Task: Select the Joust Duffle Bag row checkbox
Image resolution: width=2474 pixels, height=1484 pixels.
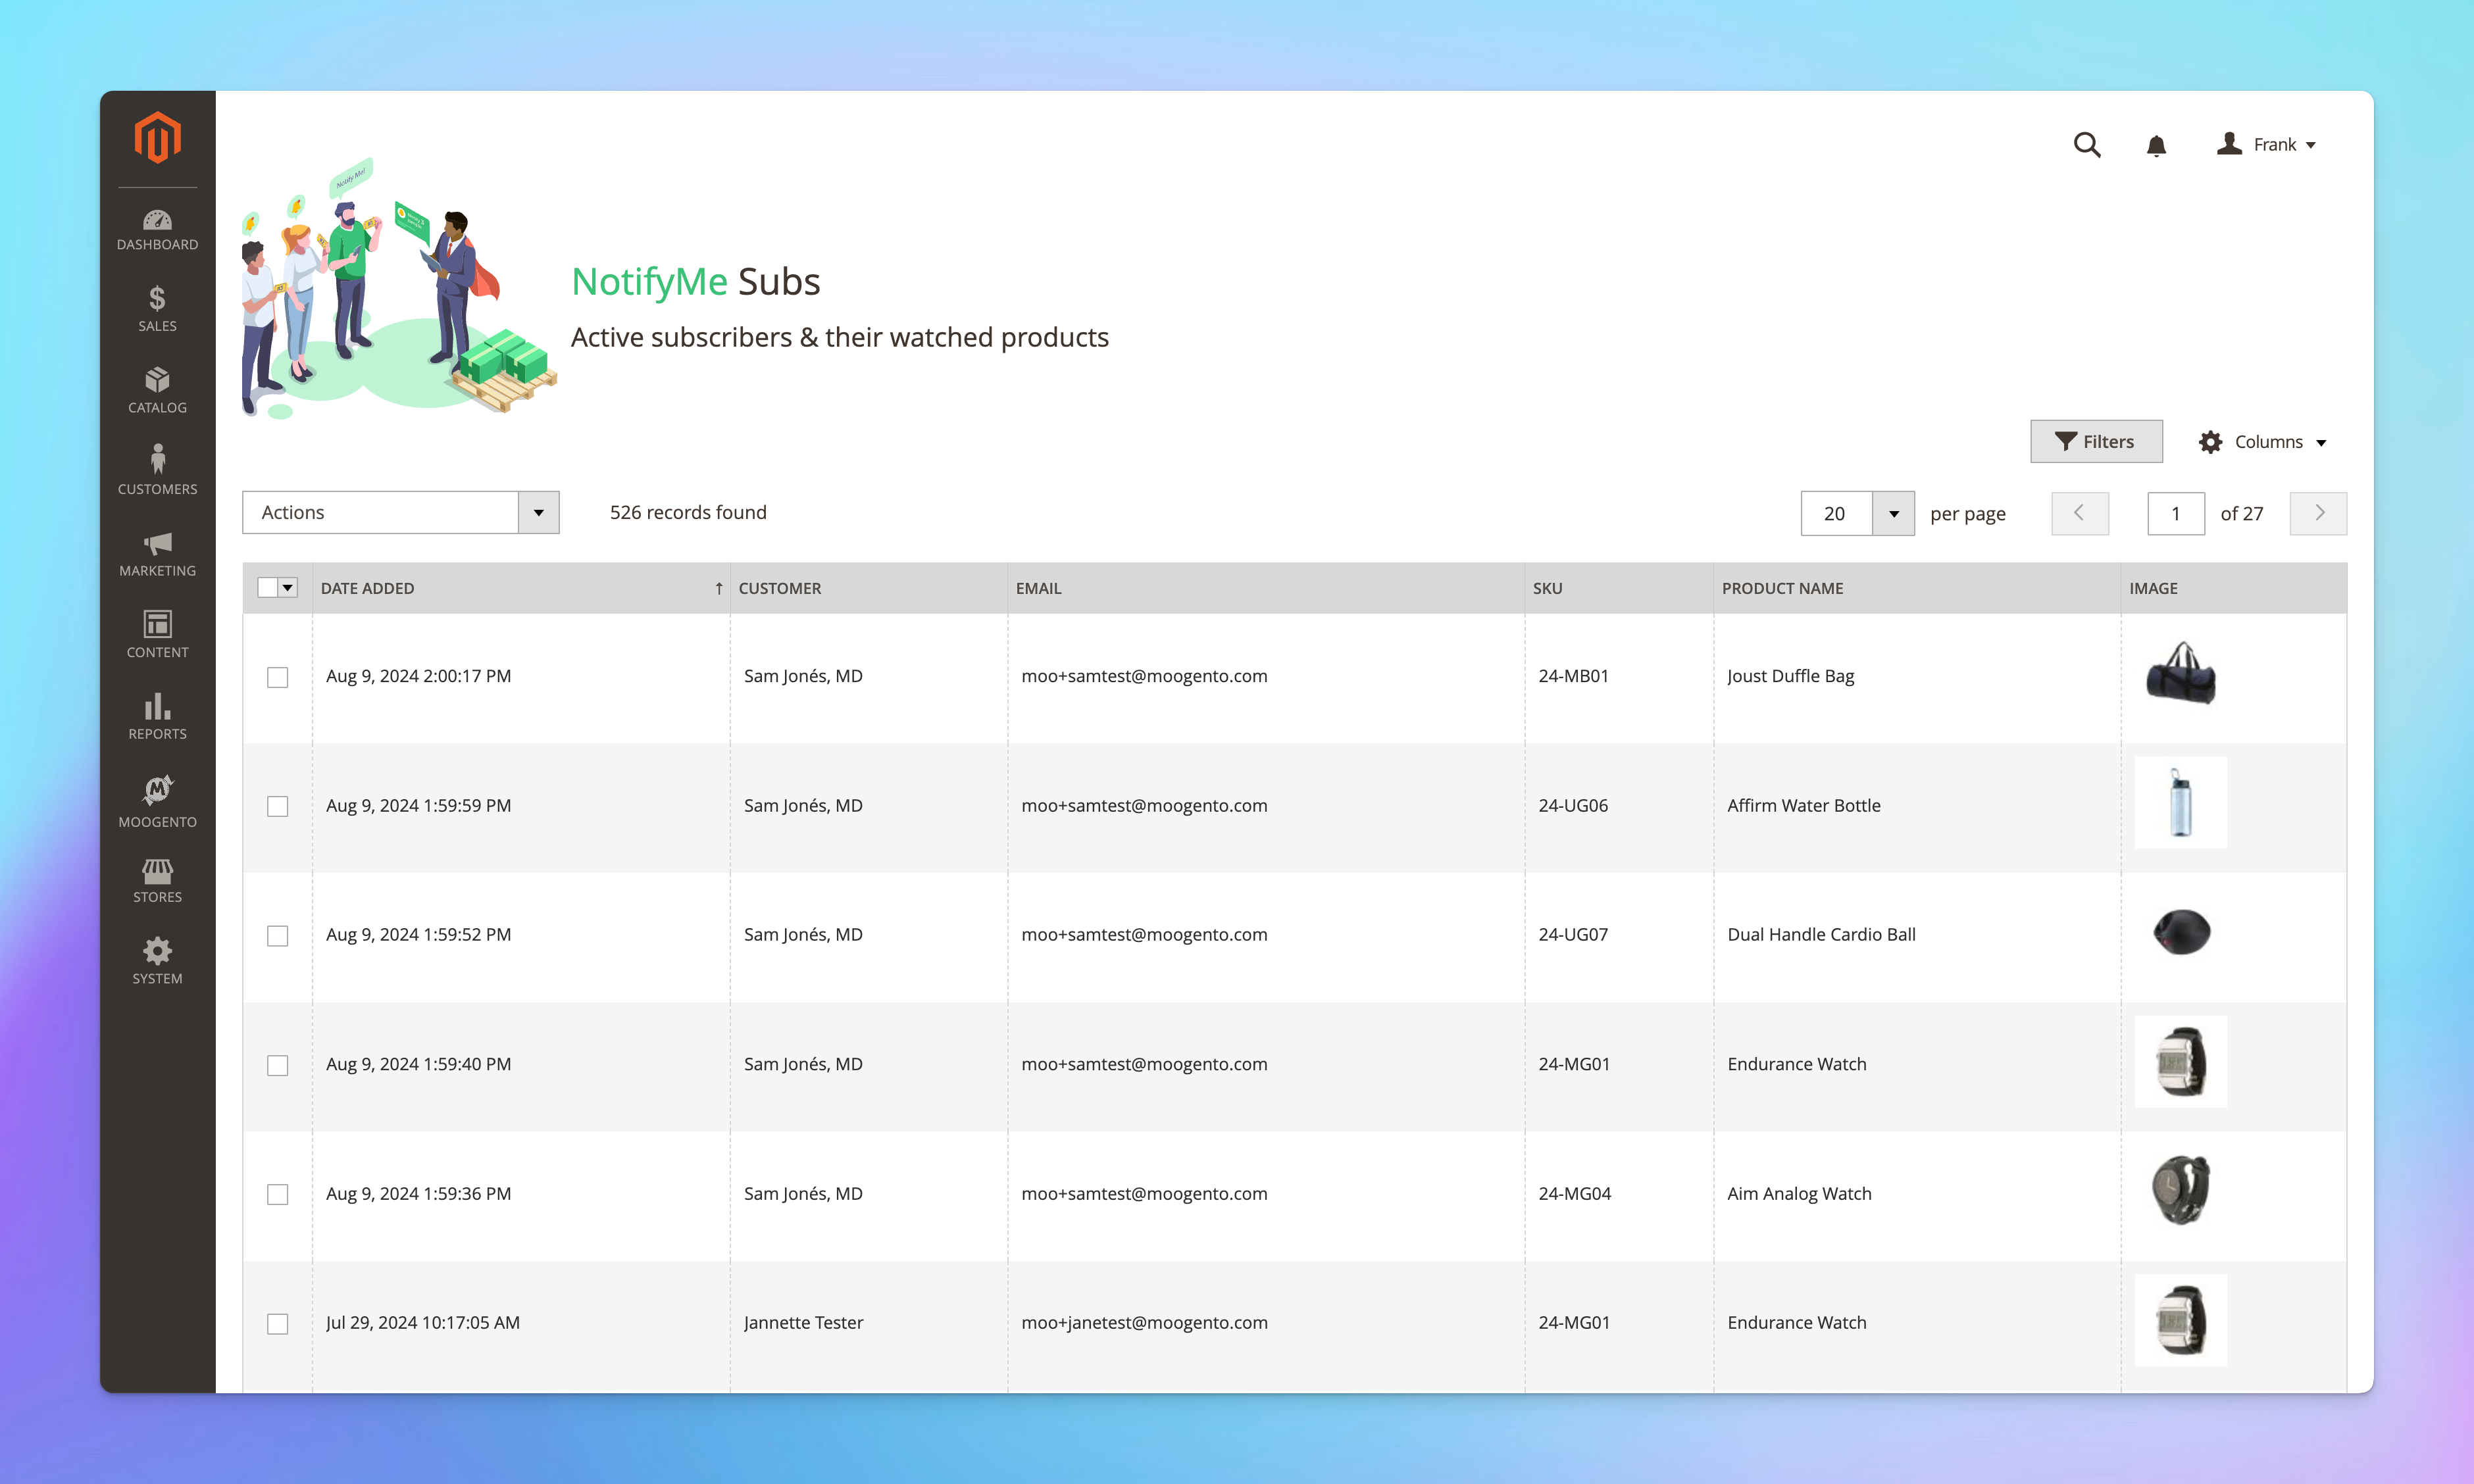Action: point(277,677)
